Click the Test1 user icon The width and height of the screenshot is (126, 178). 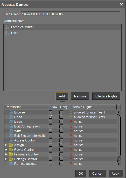[x=7, y=33]
